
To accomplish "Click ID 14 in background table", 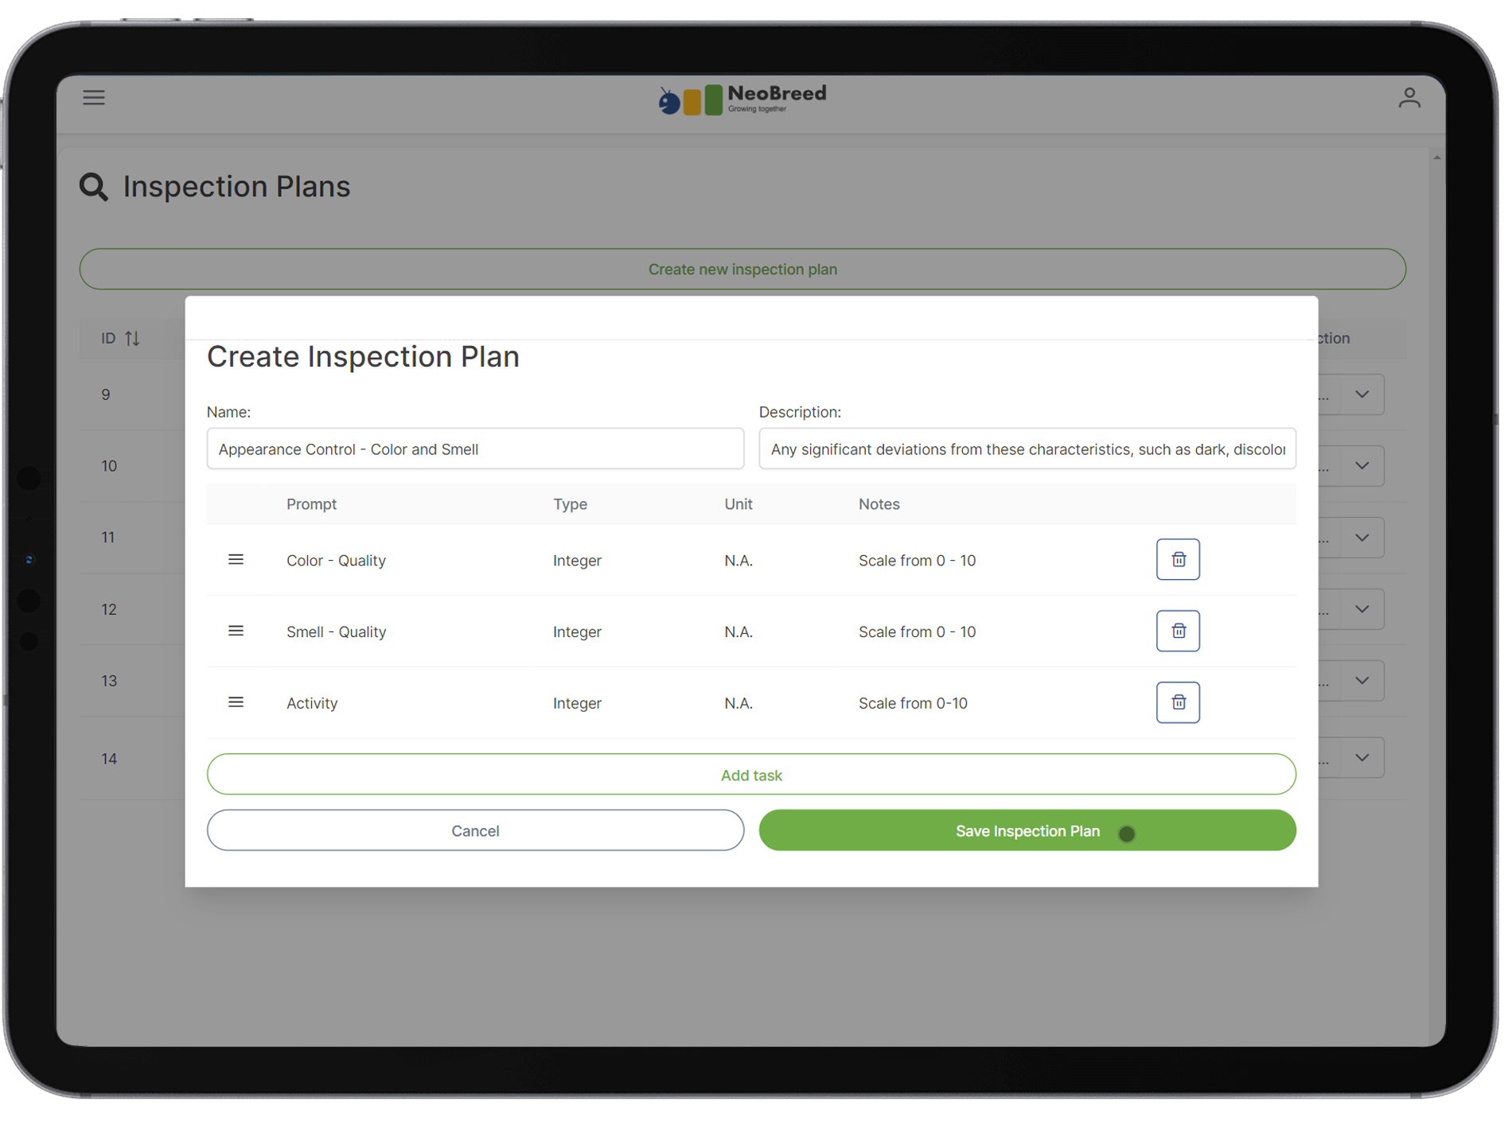I will [x=109, y=760].
